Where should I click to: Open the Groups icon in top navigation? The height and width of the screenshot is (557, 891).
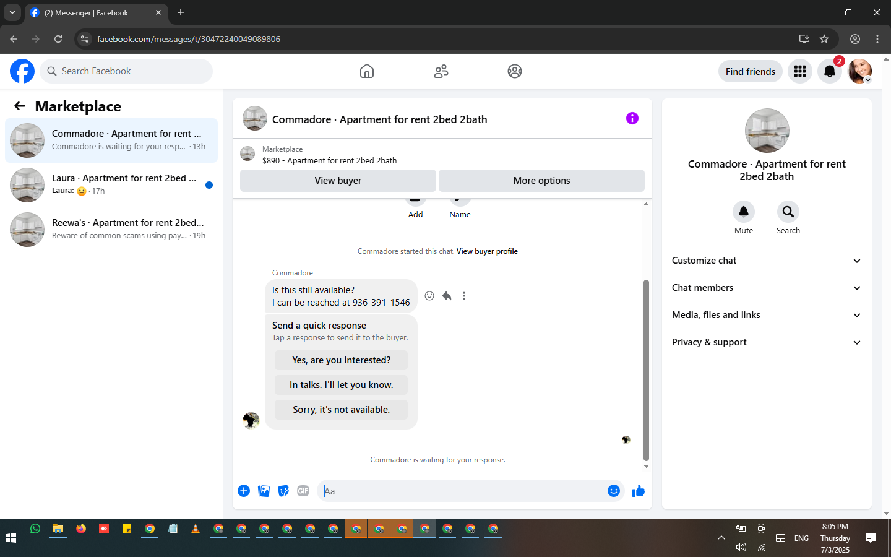pos(515,71)
